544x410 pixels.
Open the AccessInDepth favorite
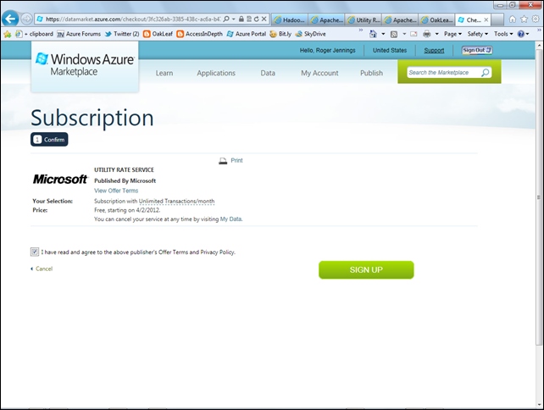coord(199,34)
